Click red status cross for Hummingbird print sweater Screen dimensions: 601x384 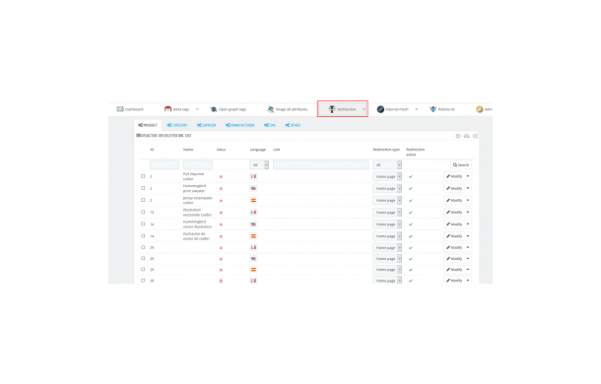(x=221, y=188)
